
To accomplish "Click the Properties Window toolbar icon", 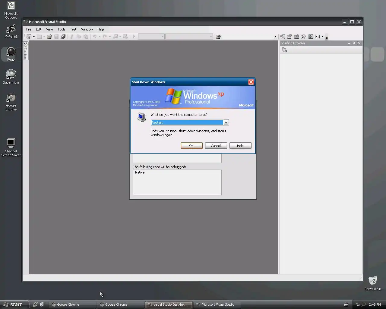I will tap(290, 37).
